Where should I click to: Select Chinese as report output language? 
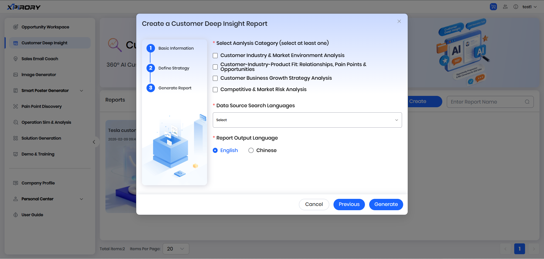251,150
